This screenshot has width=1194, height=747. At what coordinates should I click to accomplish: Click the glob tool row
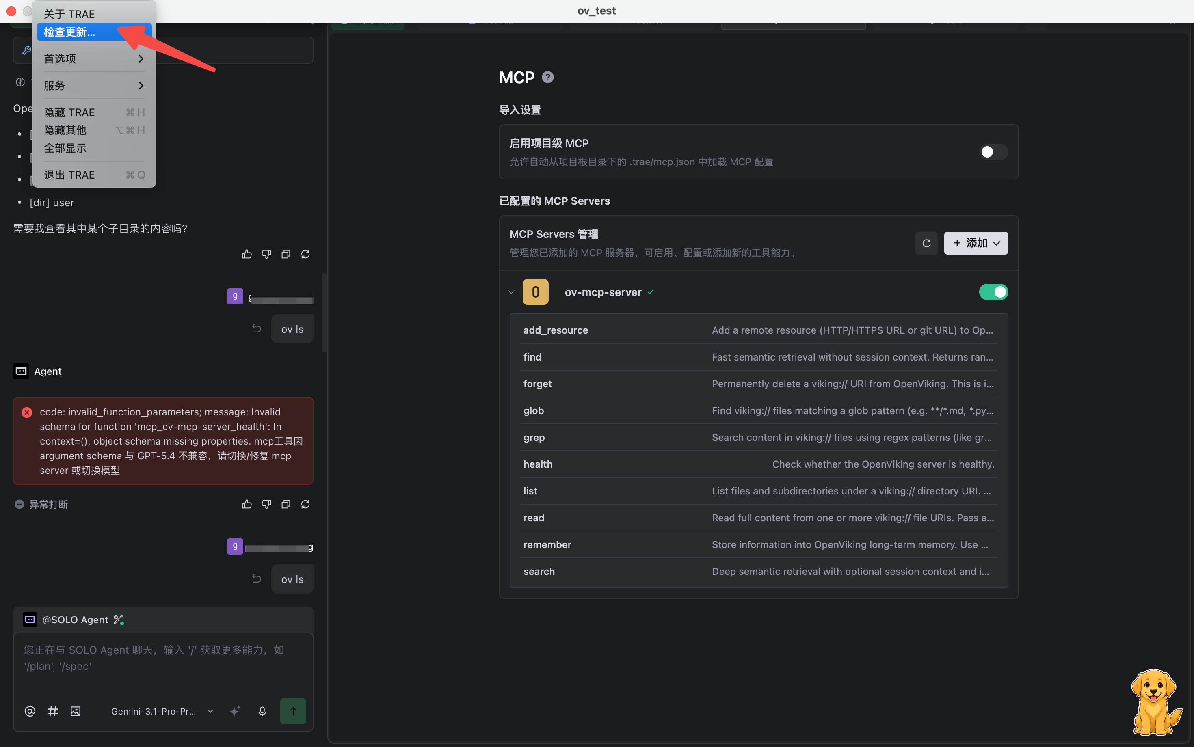pyautogui.click(x=759, y=410)
